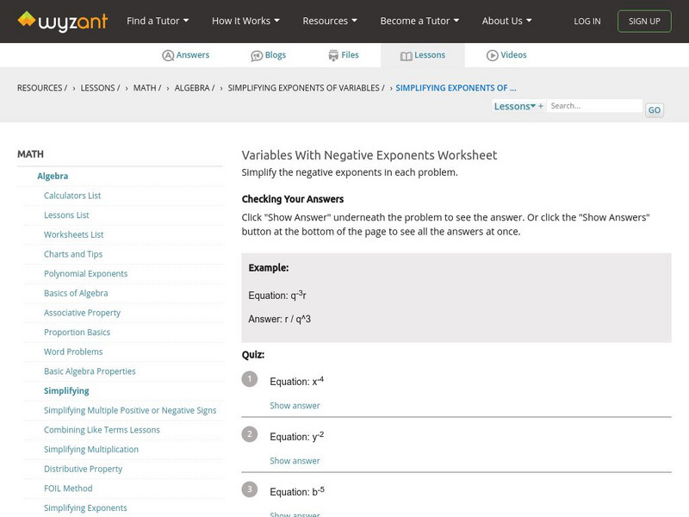
Task: Click the number 1 quiz badge
Action: coord(250,379)
